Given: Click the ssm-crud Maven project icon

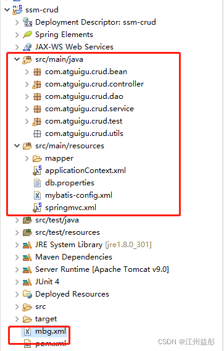Looking at the screenshot, I should click(x=17, y=10).
